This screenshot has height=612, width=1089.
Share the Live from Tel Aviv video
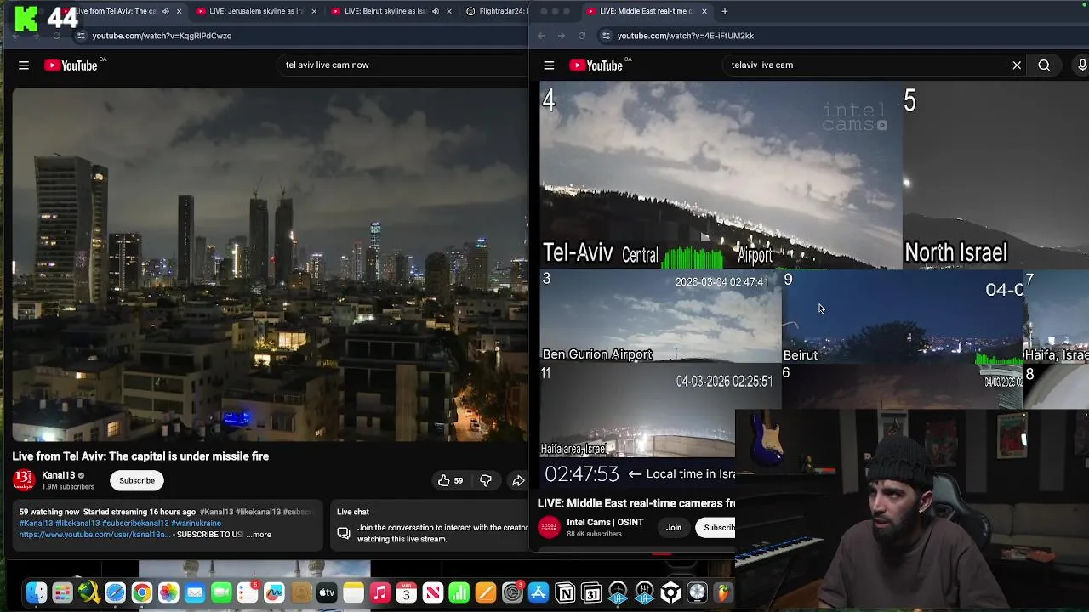[x=518, y=480]
